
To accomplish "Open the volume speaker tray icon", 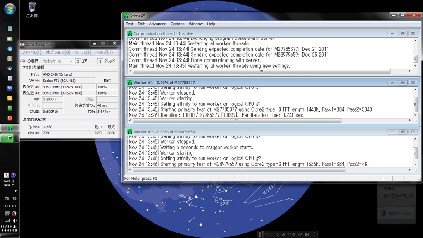I will pos(14,221).
